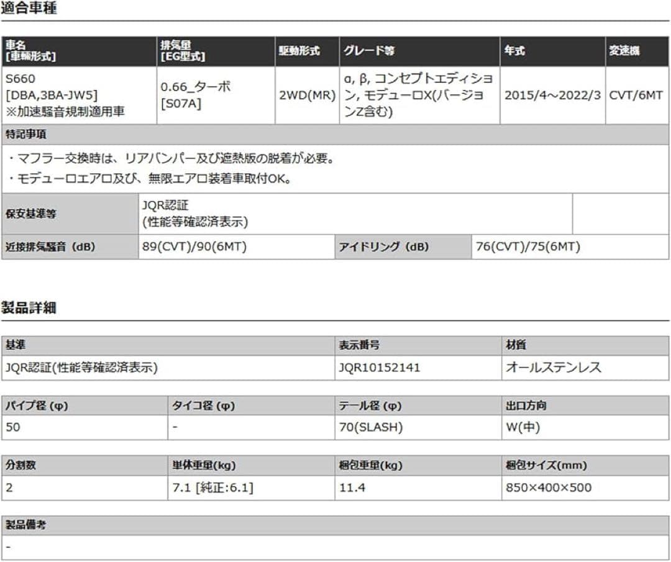This screenshot has height=562, width=671.
Task: Click the グレード等 column header
Action: pyautogui.click(x=419, y=51)
